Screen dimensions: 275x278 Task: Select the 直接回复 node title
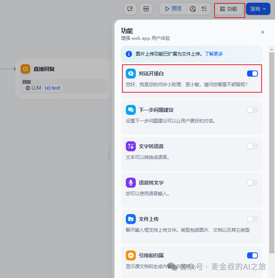pyautogui.click(x=44, y=69)
